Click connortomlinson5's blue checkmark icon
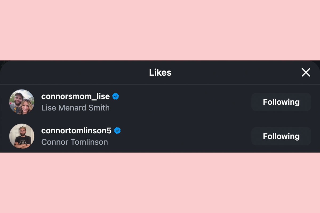The height and width of the screenshot is (213, 320). point(118,130)
